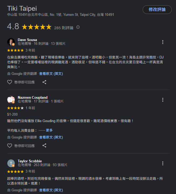Open the three-dot menu for Nazreen Coupland's review
Viewport: 176px width, 194px height.
[163, 100]
